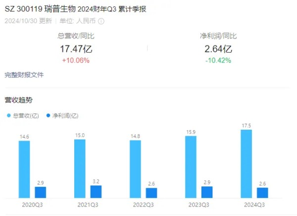Click the 2024Q3 net profit bar labeled 2.6
The height and width of the screenshot is (216, 297).
click(x=262, y=193)
